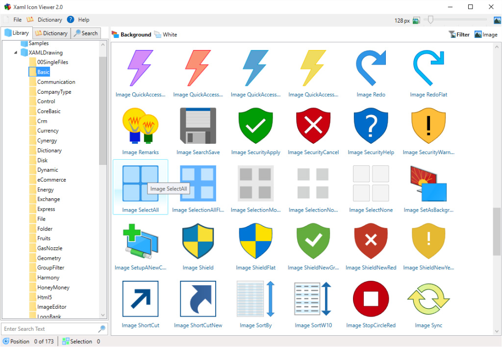Toggle the Image view button
Viewport: 502px width, 347px height.
coord(486,34)
